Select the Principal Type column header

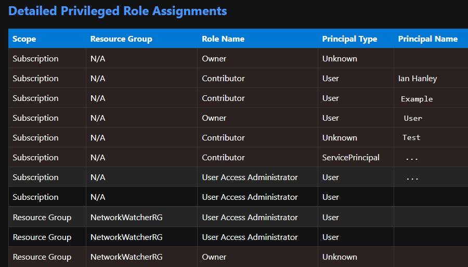pos(349,39)
